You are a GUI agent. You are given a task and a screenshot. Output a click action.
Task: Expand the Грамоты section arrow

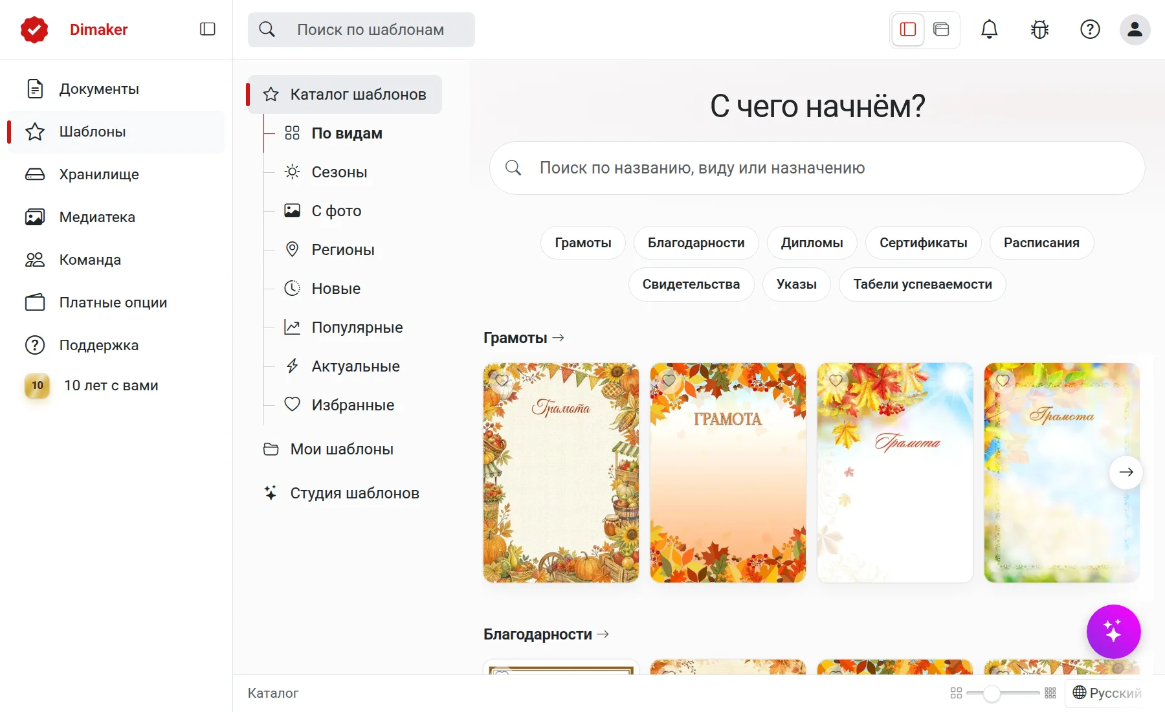point(559,338)
